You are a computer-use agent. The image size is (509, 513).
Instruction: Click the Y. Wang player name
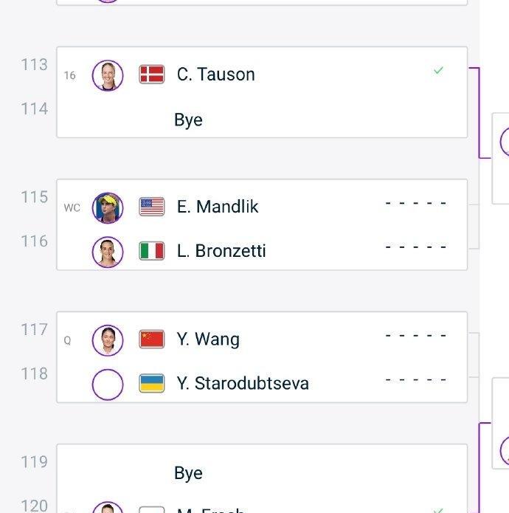point(208,340)
